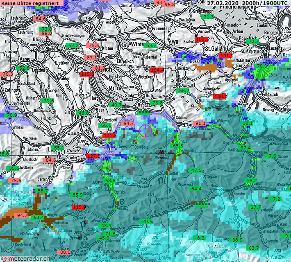Select the red 127.8 value near Vitznau
This screenshot has height=262, width=291.
click(93, 156)
